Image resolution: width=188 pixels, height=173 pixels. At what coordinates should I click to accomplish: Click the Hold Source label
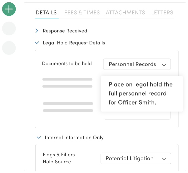(57, 162)
